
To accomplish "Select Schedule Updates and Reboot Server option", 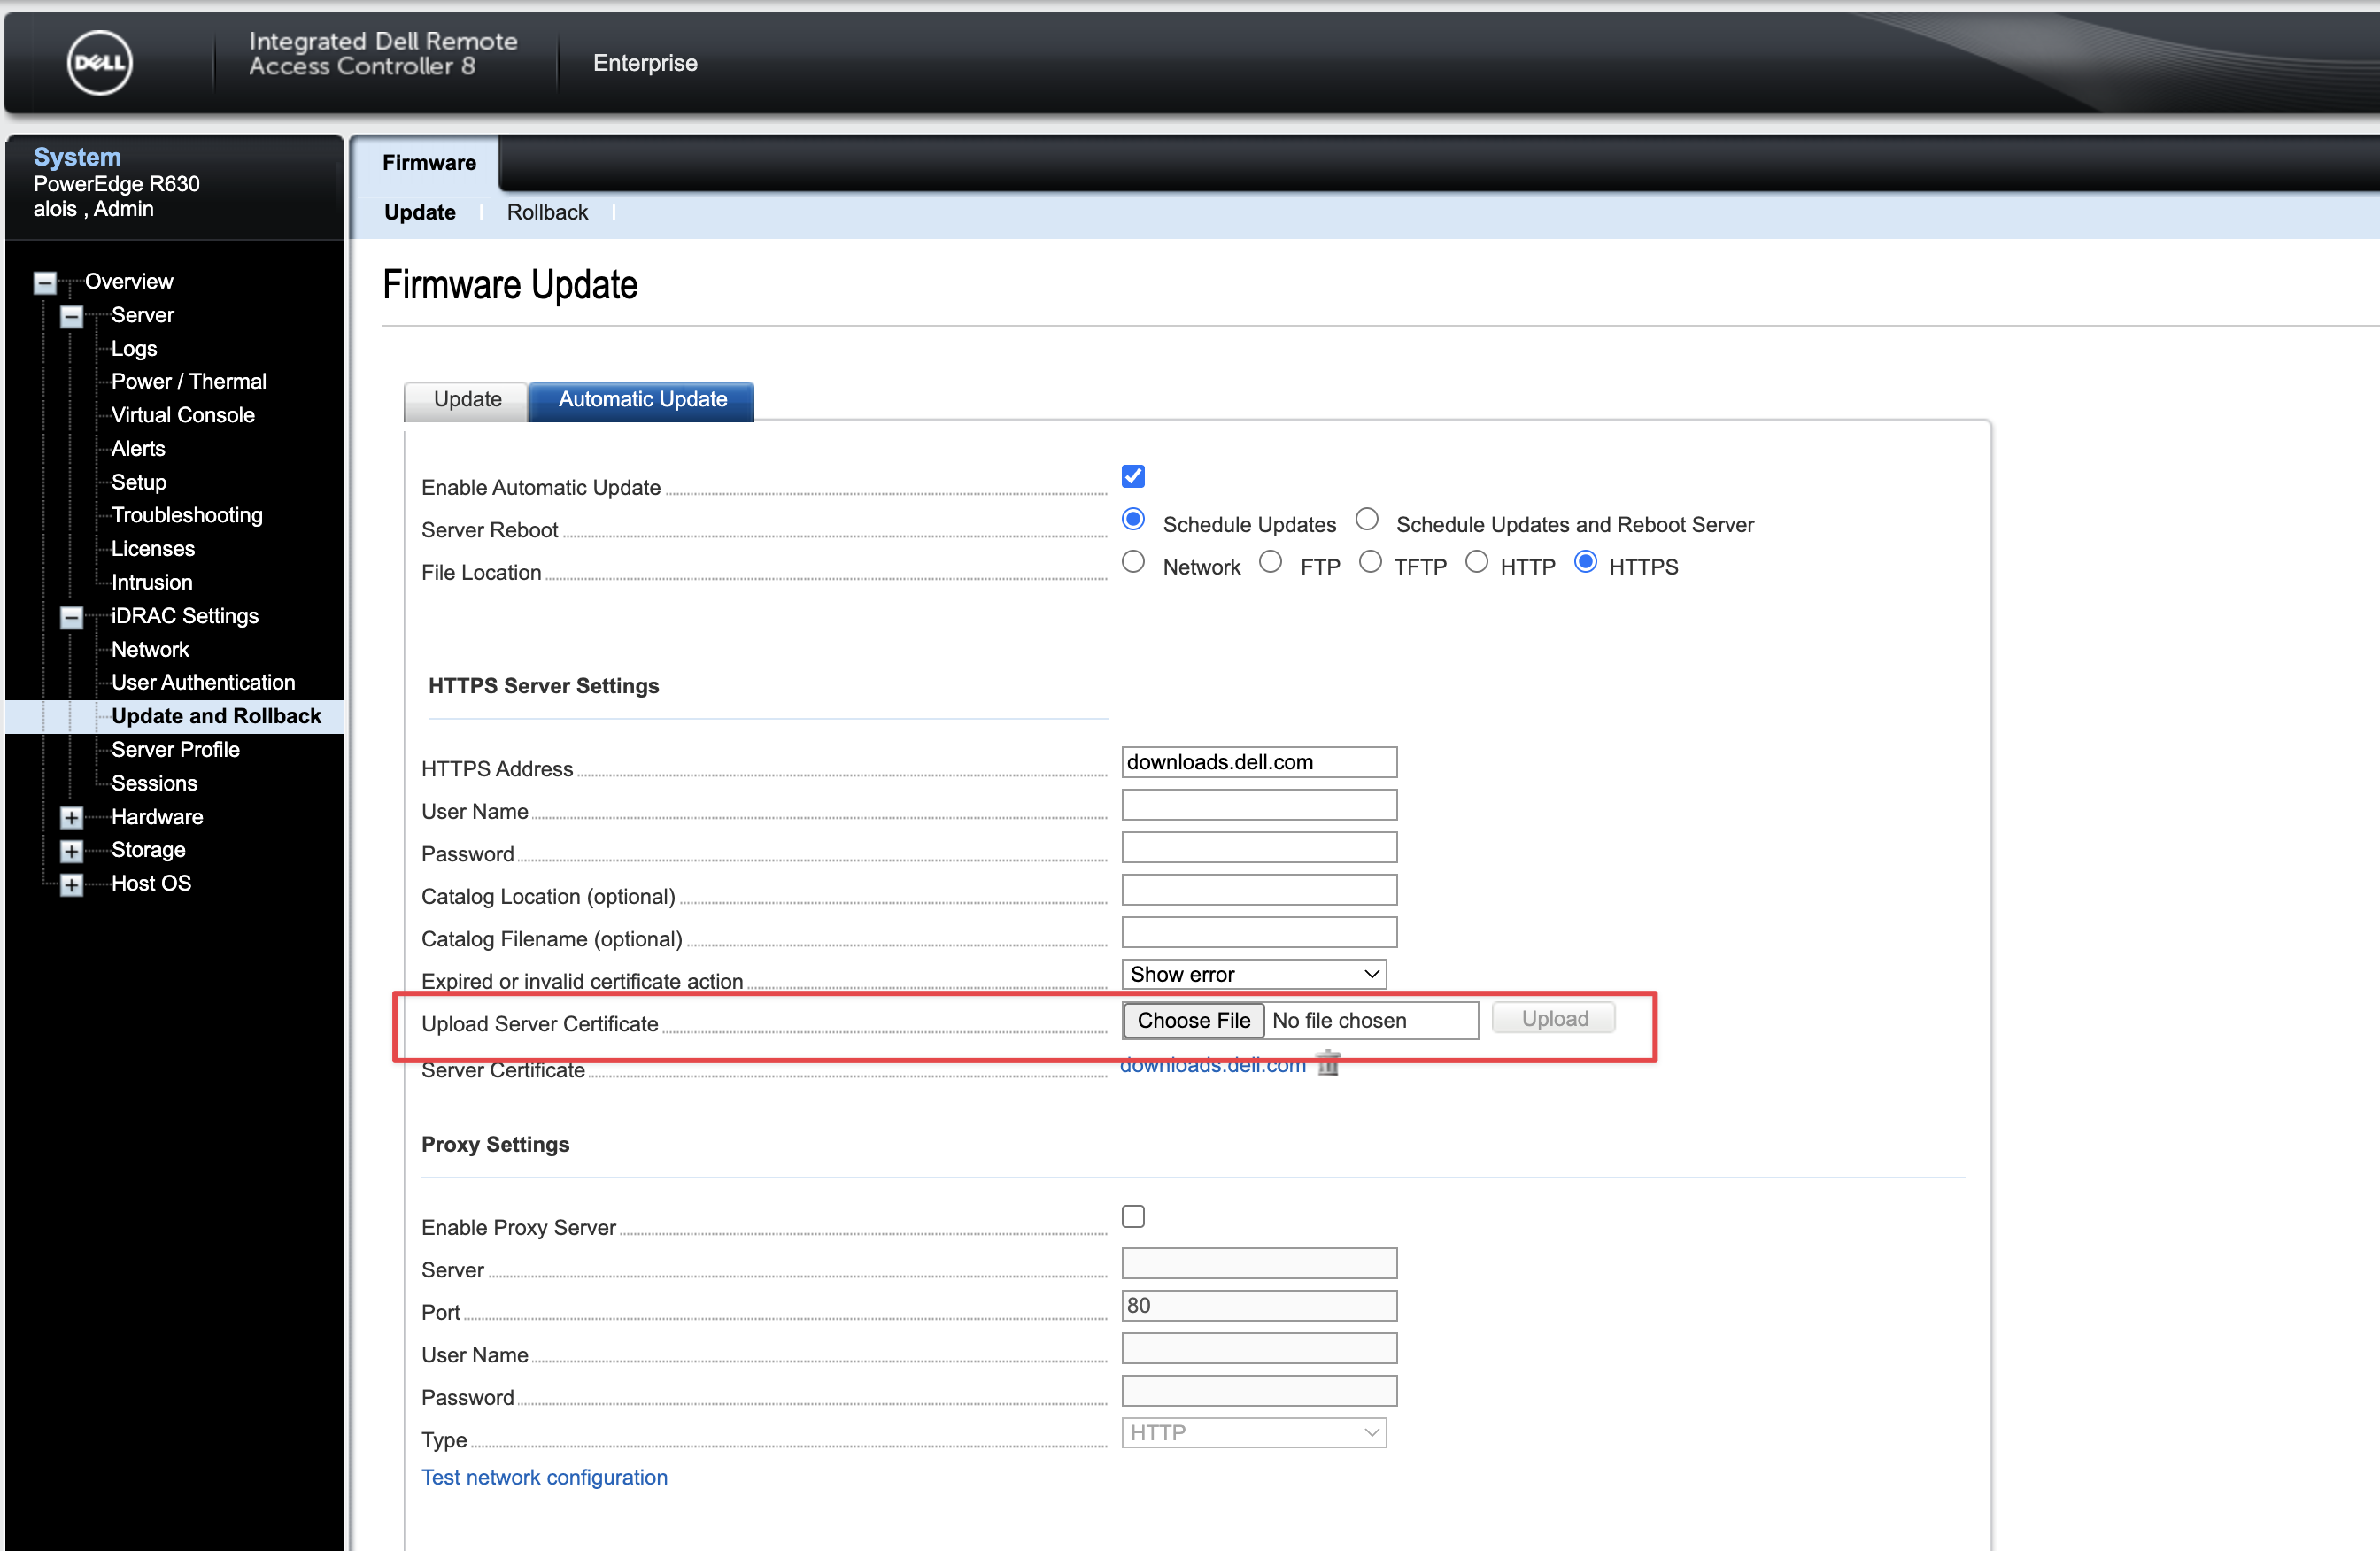I will (x=1366, y=520).
